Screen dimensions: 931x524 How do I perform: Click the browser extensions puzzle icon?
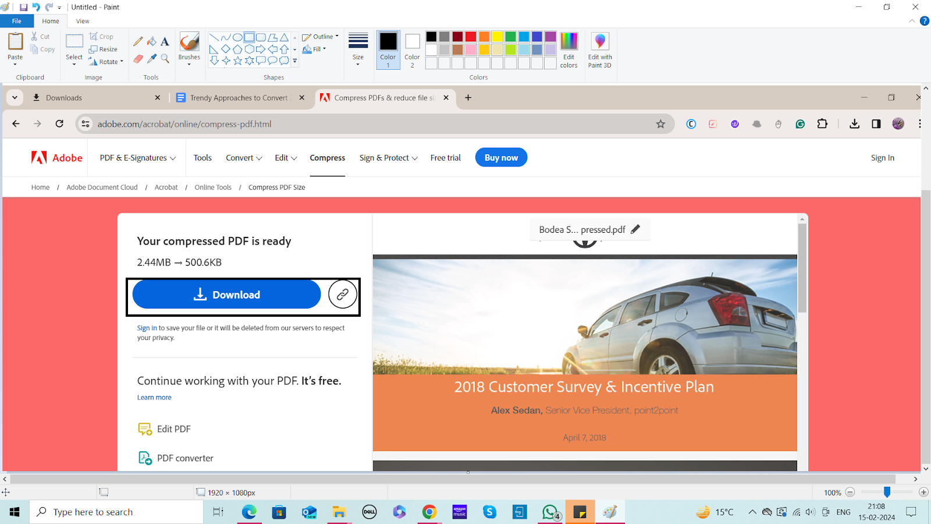click(x=822, y=123)
